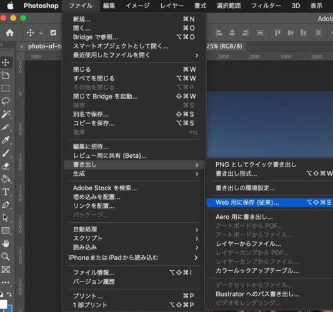Select the Rectangle shape tool

point(6,230)
